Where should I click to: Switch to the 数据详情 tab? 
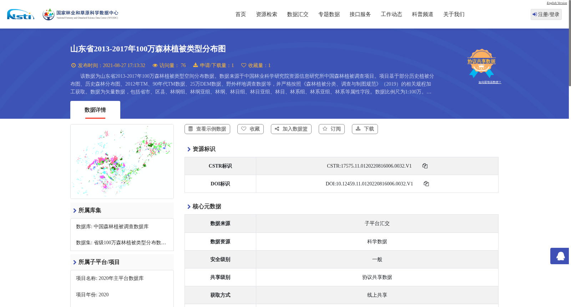[95, 110]
